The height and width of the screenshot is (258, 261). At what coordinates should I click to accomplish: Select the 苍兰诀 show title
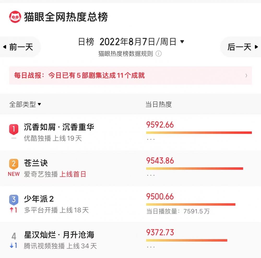tap(36, 163)
